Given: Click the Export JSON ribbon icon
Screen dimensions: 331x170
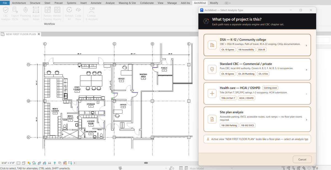Looking at the screenshot, I should (15, 10).
